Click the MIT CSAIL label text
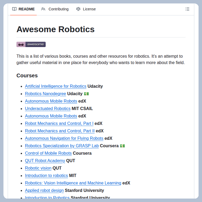The height and width of the screenshot is (202, 202). tap(82, 109)
